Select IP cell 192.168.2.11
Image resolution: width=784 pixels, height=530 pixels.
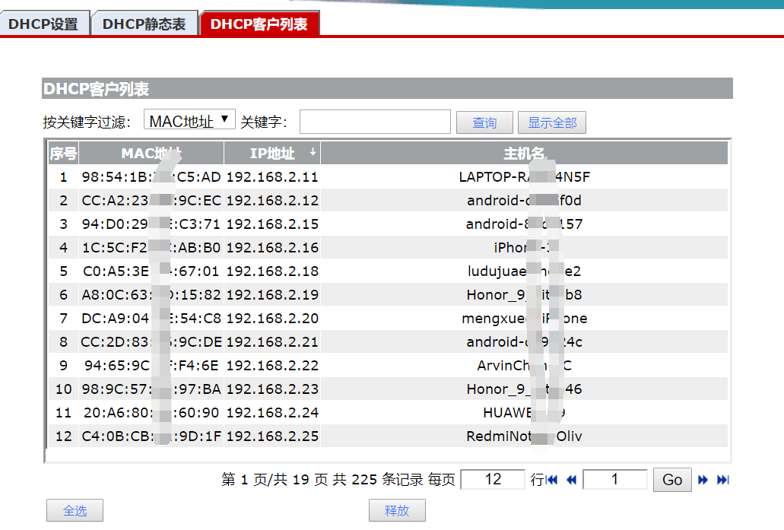point(272,177)
